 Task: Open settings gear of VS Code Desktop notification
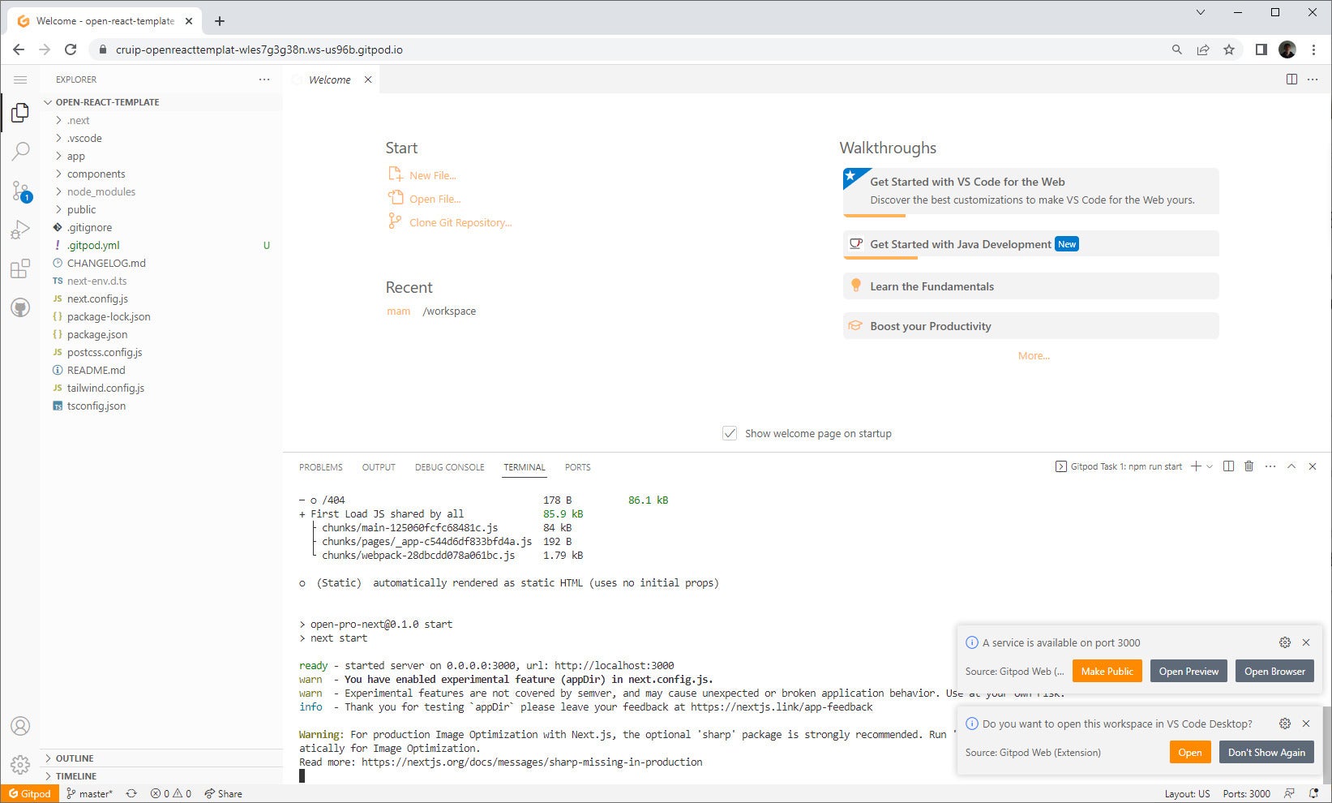pos(1285,724)
